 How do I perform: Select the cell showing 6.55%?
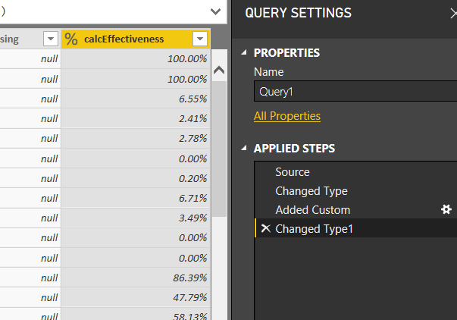(x=136, y=99)
